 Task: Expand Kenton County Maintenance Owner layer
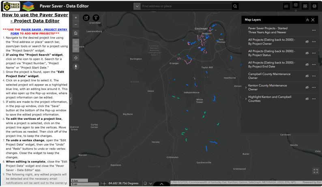coord(246,87)
